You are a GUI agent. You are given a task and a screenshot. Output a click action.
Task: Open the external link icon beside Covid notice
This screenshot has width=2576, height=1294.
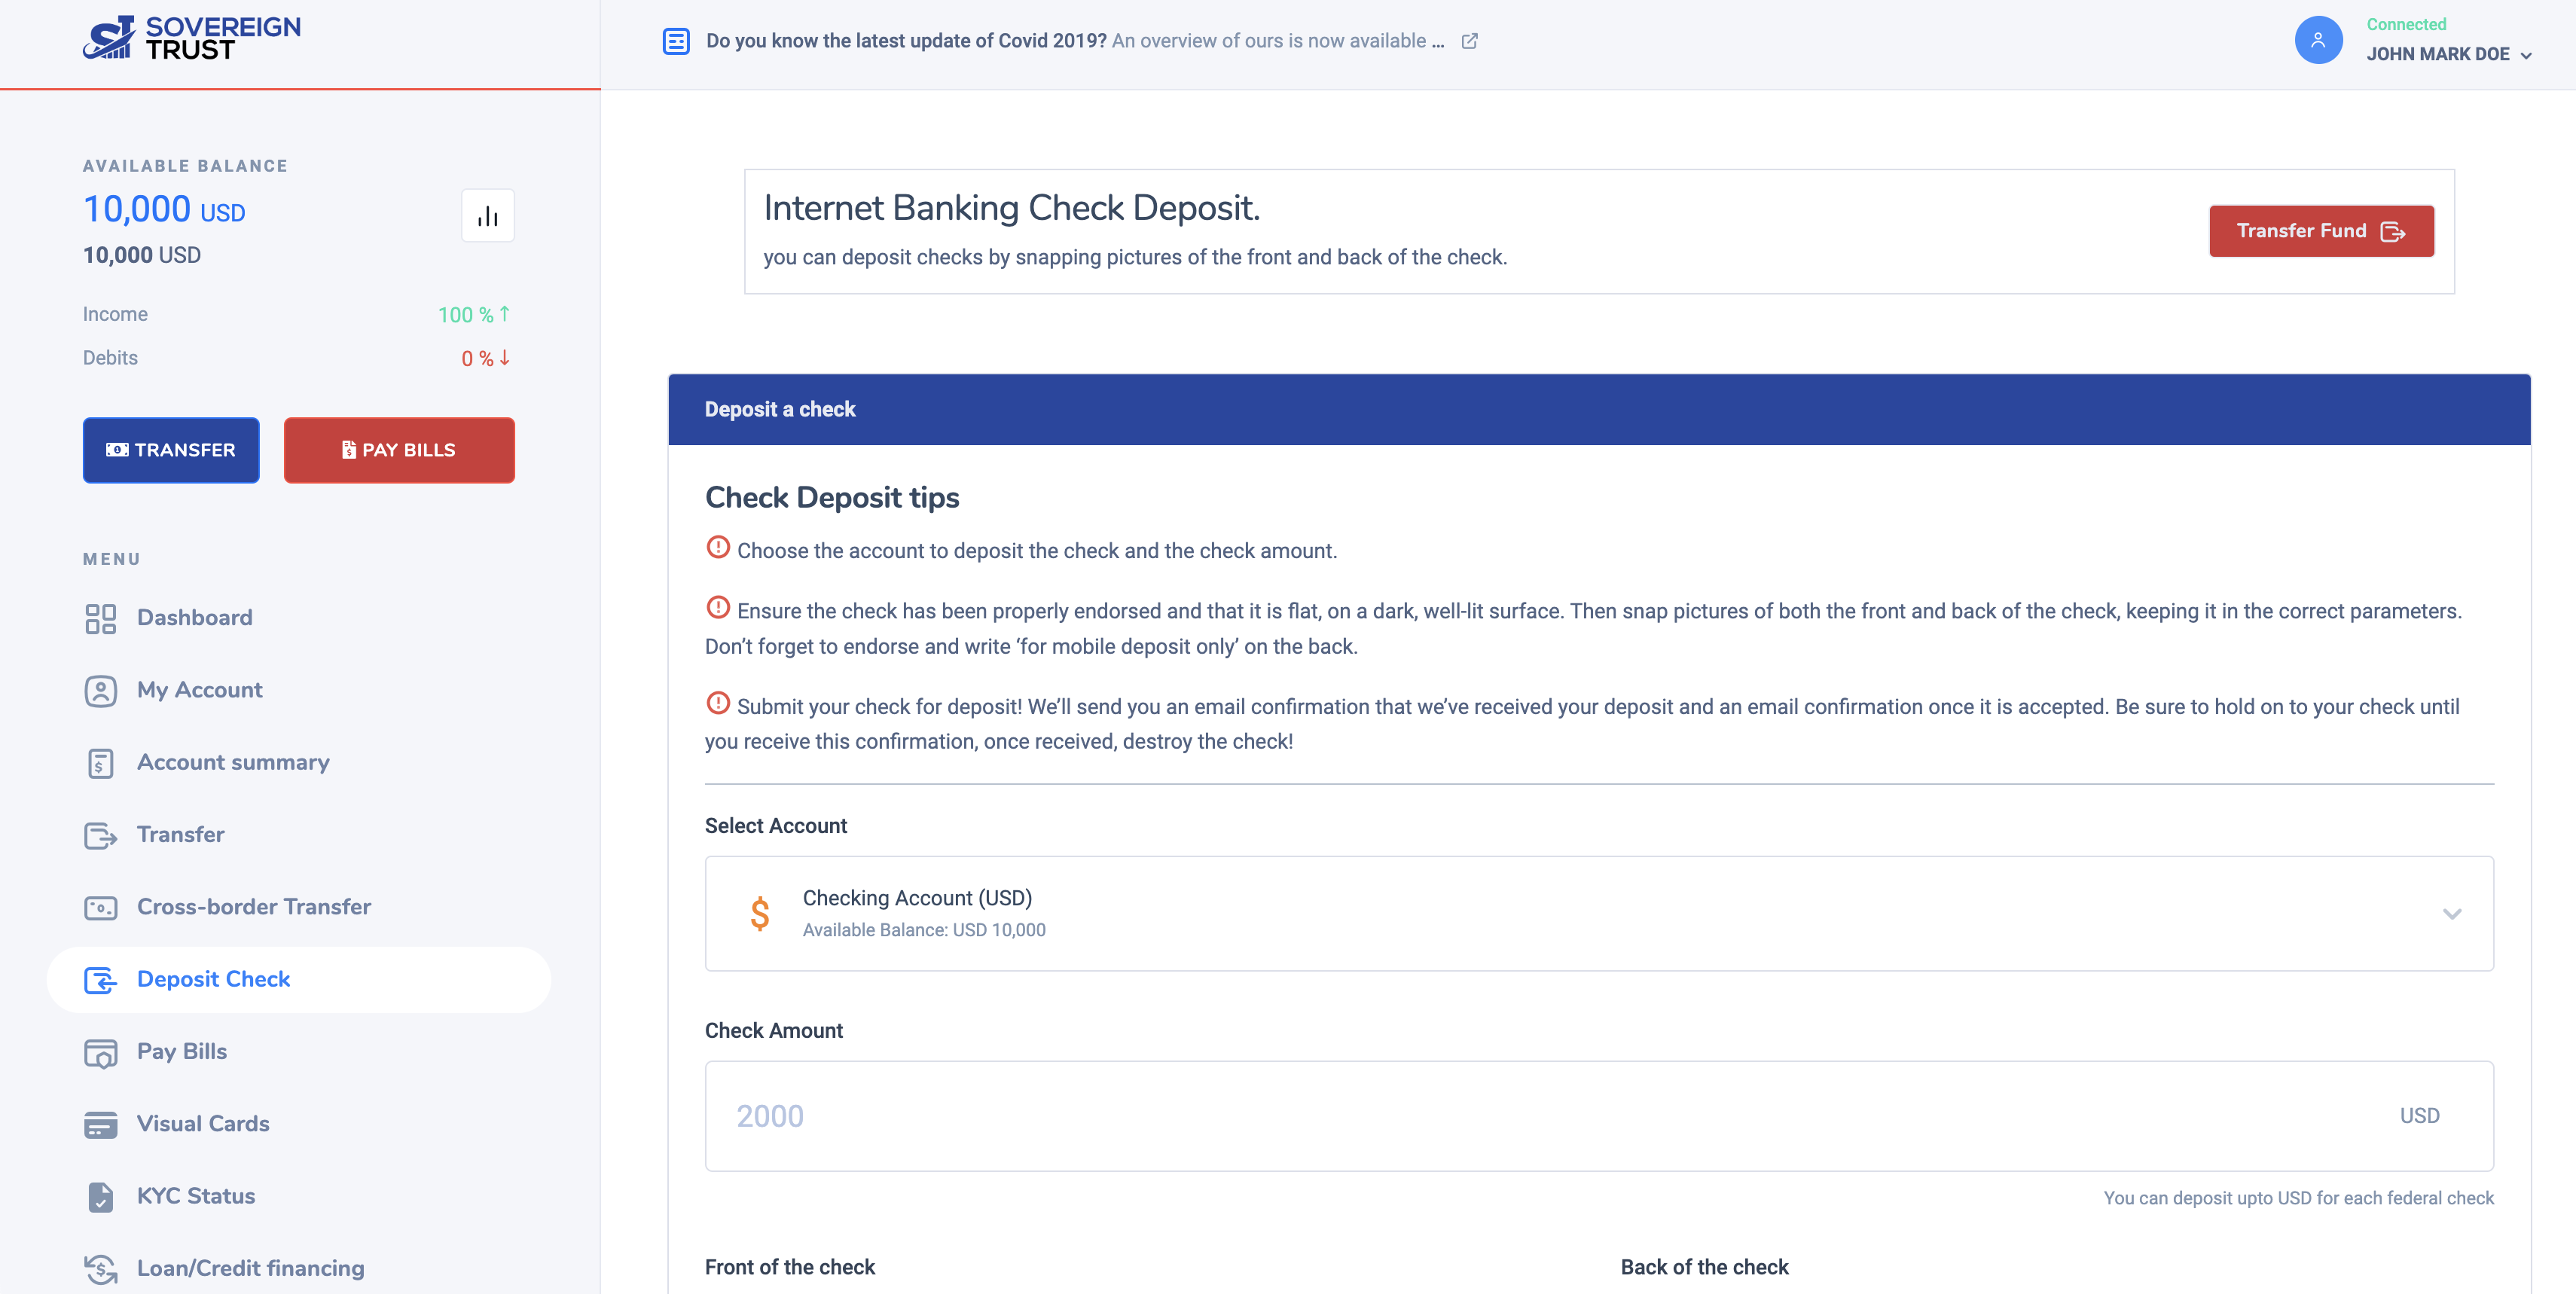point(1469,41)
